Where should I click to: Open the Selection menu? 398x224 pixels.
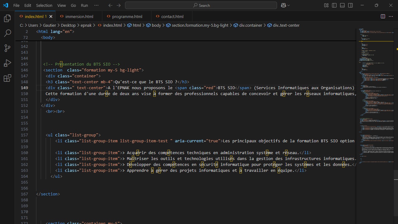click(x=44, y=5)
